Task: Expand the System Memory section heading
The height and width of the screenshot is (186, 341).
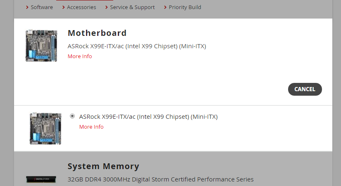Action: click(103, 166)
